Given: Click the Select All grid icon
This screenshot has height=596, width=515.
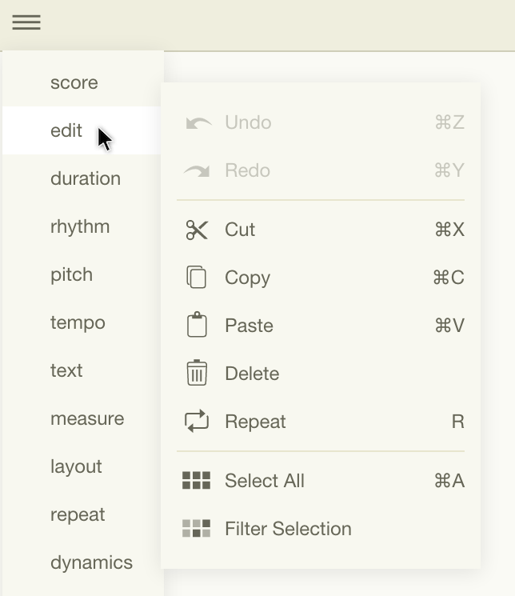Looking at the screenshot, I should click(x=197, y=481).
